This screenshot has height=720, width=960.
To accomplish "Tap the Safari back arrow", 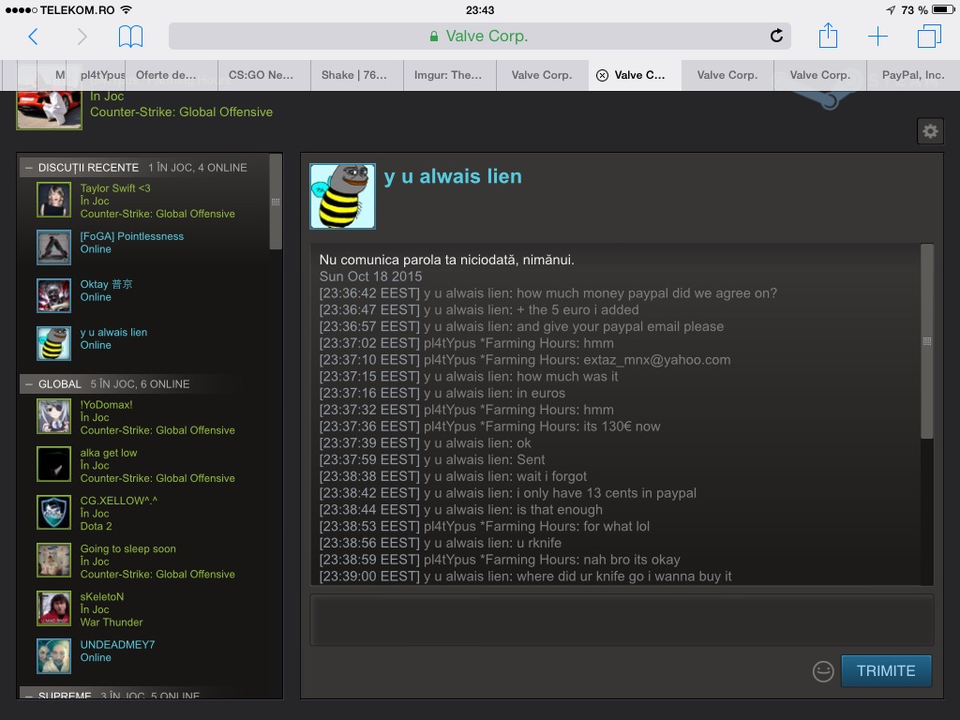I will [x=33, y=37].
